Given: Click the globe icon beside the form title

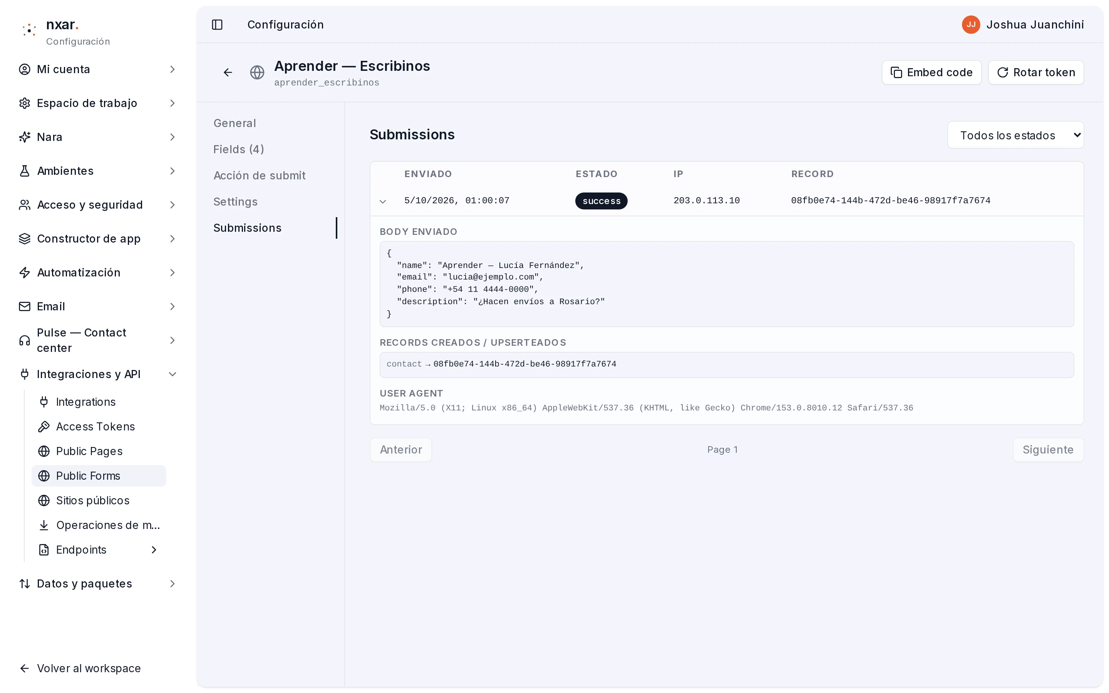Looking at the screenshot, I should coord(257,72).
